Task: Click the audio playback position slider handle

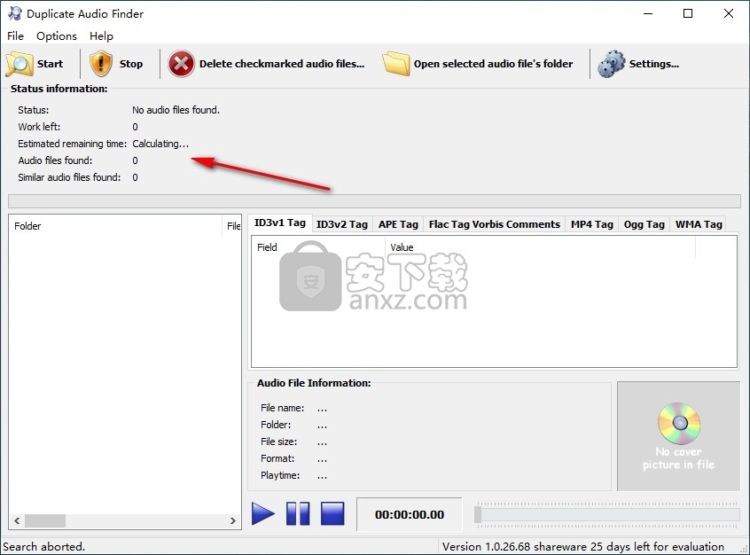Action: click(x=477, y=514)
